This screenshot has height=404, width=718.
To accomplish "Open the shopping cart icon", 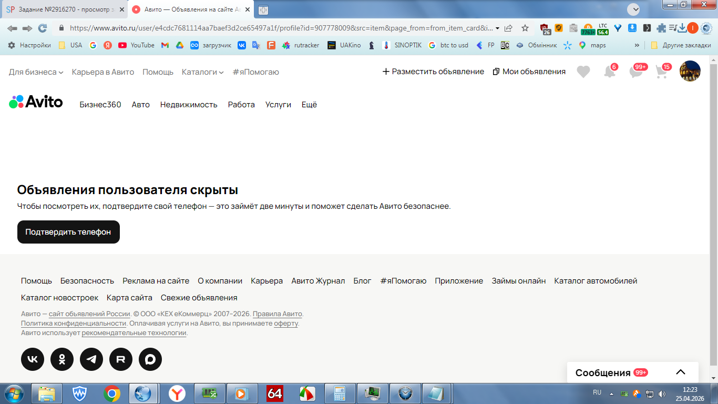I will (662, 72).
